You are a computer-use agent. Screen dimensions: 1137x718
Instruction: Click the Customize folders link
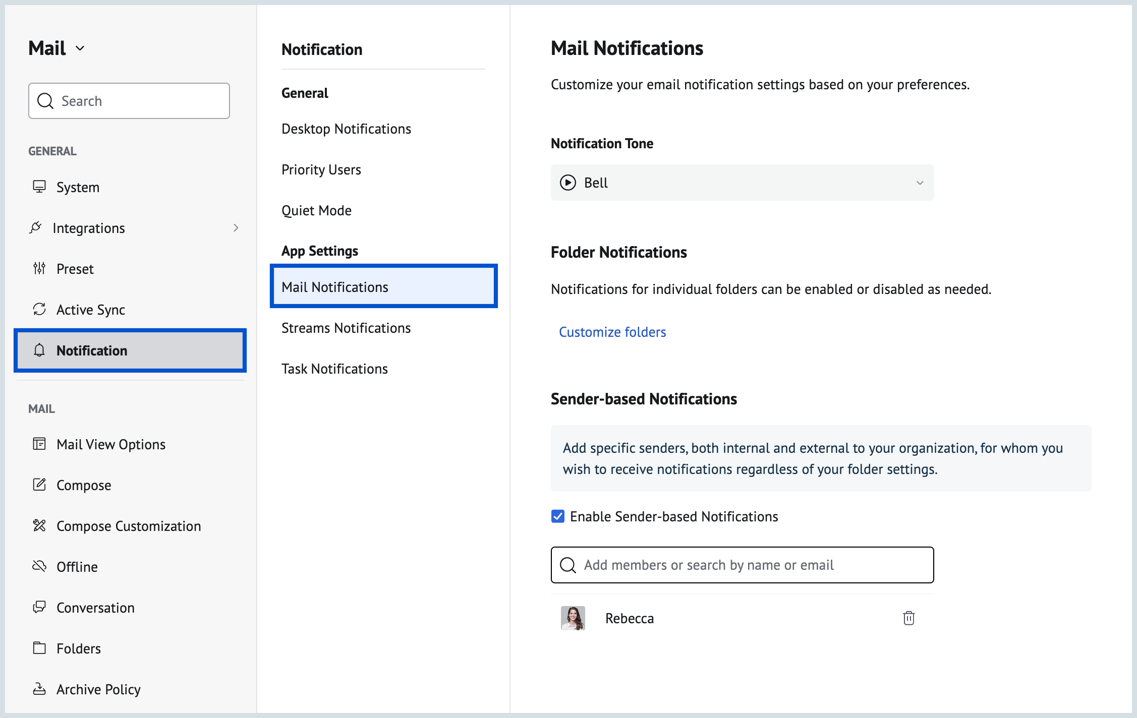tap(612, 332)
